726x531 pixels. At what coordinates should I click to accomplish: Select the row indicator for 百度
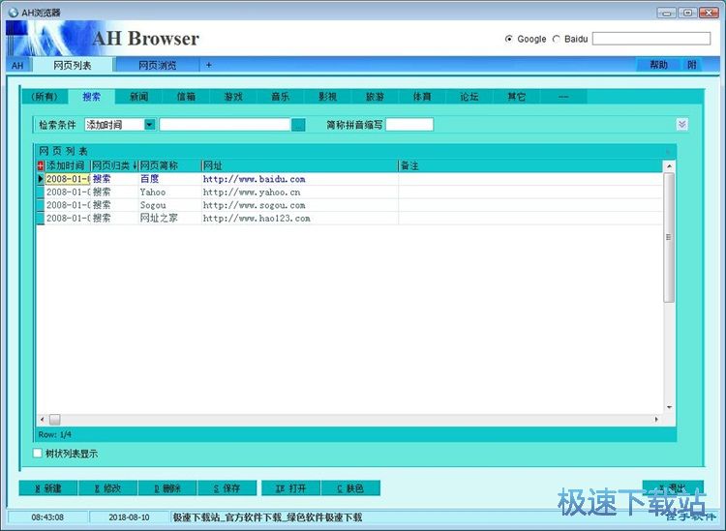click(41, 179)
